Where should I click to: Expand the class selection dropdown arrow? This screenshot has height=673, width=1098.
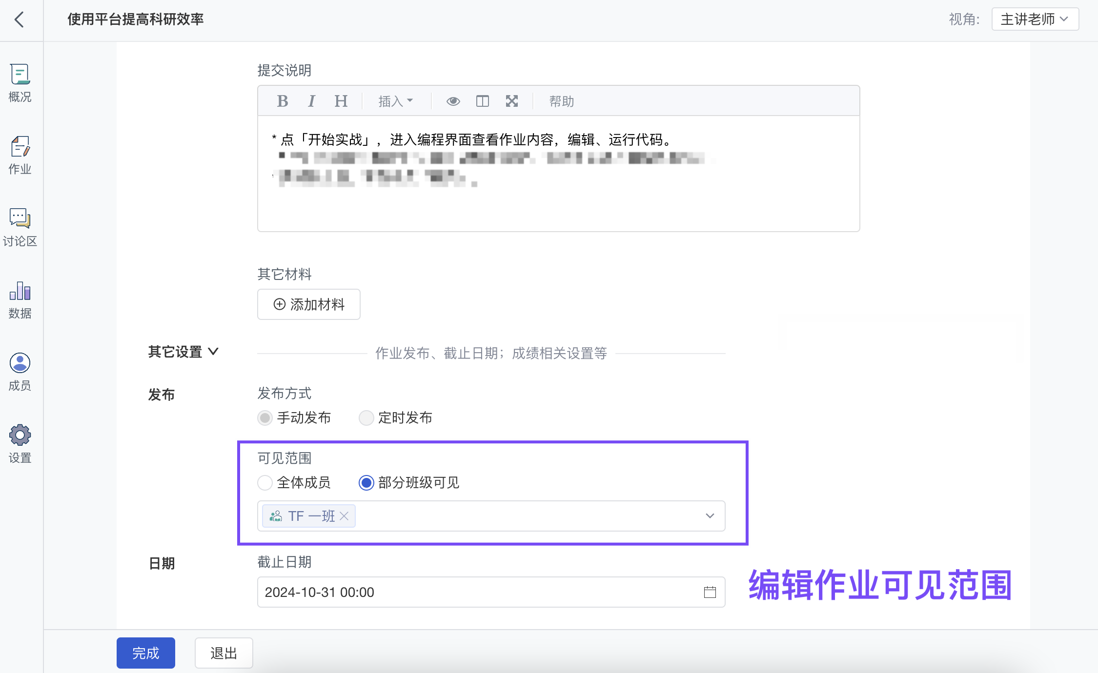710,516
